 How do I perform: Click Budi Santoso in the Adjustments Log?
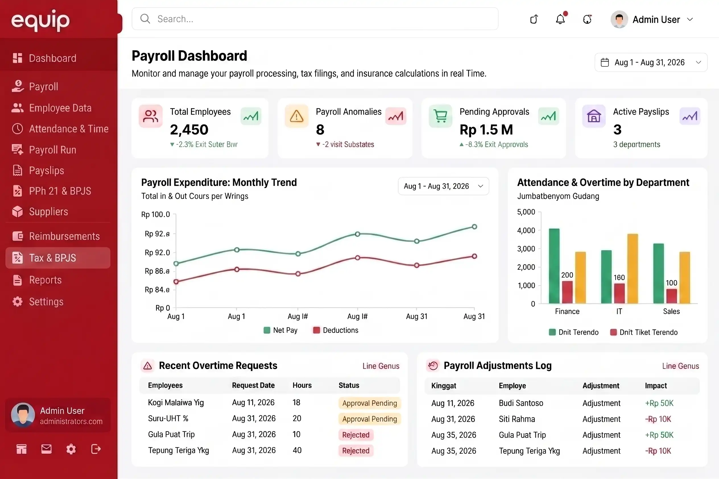pos(521,403)
